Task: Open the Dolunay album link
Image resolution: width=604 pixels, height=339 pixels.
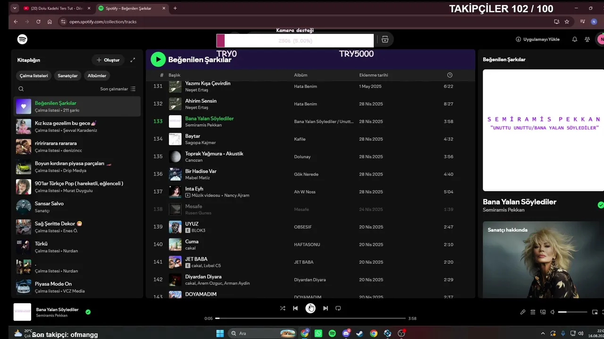Action: 302,157
